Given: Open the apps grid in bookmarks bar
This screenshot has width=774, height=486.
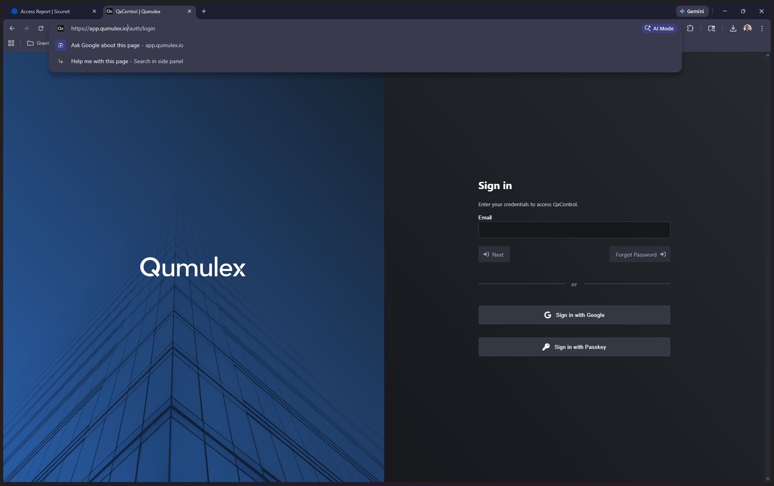Looking at the screenshot, I should click(11, 43).
